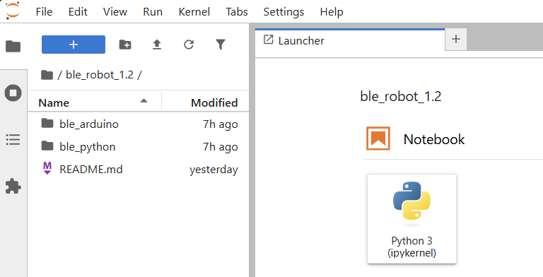Screen dimensions: 543x277
Task: Click the Notebook section heading
Action: coord(434,139)
